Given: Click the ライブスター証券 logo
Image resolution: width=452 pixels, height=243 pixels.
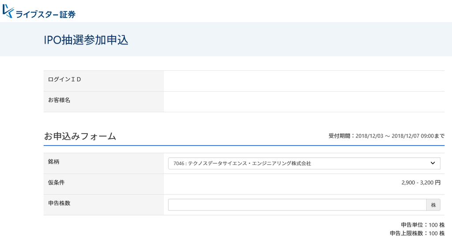Looking at the screenshot, I should point(39,11).
